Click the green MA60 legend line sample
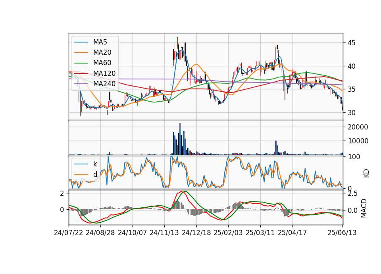Screen dimensions: 381x274 tap(81, 63)
